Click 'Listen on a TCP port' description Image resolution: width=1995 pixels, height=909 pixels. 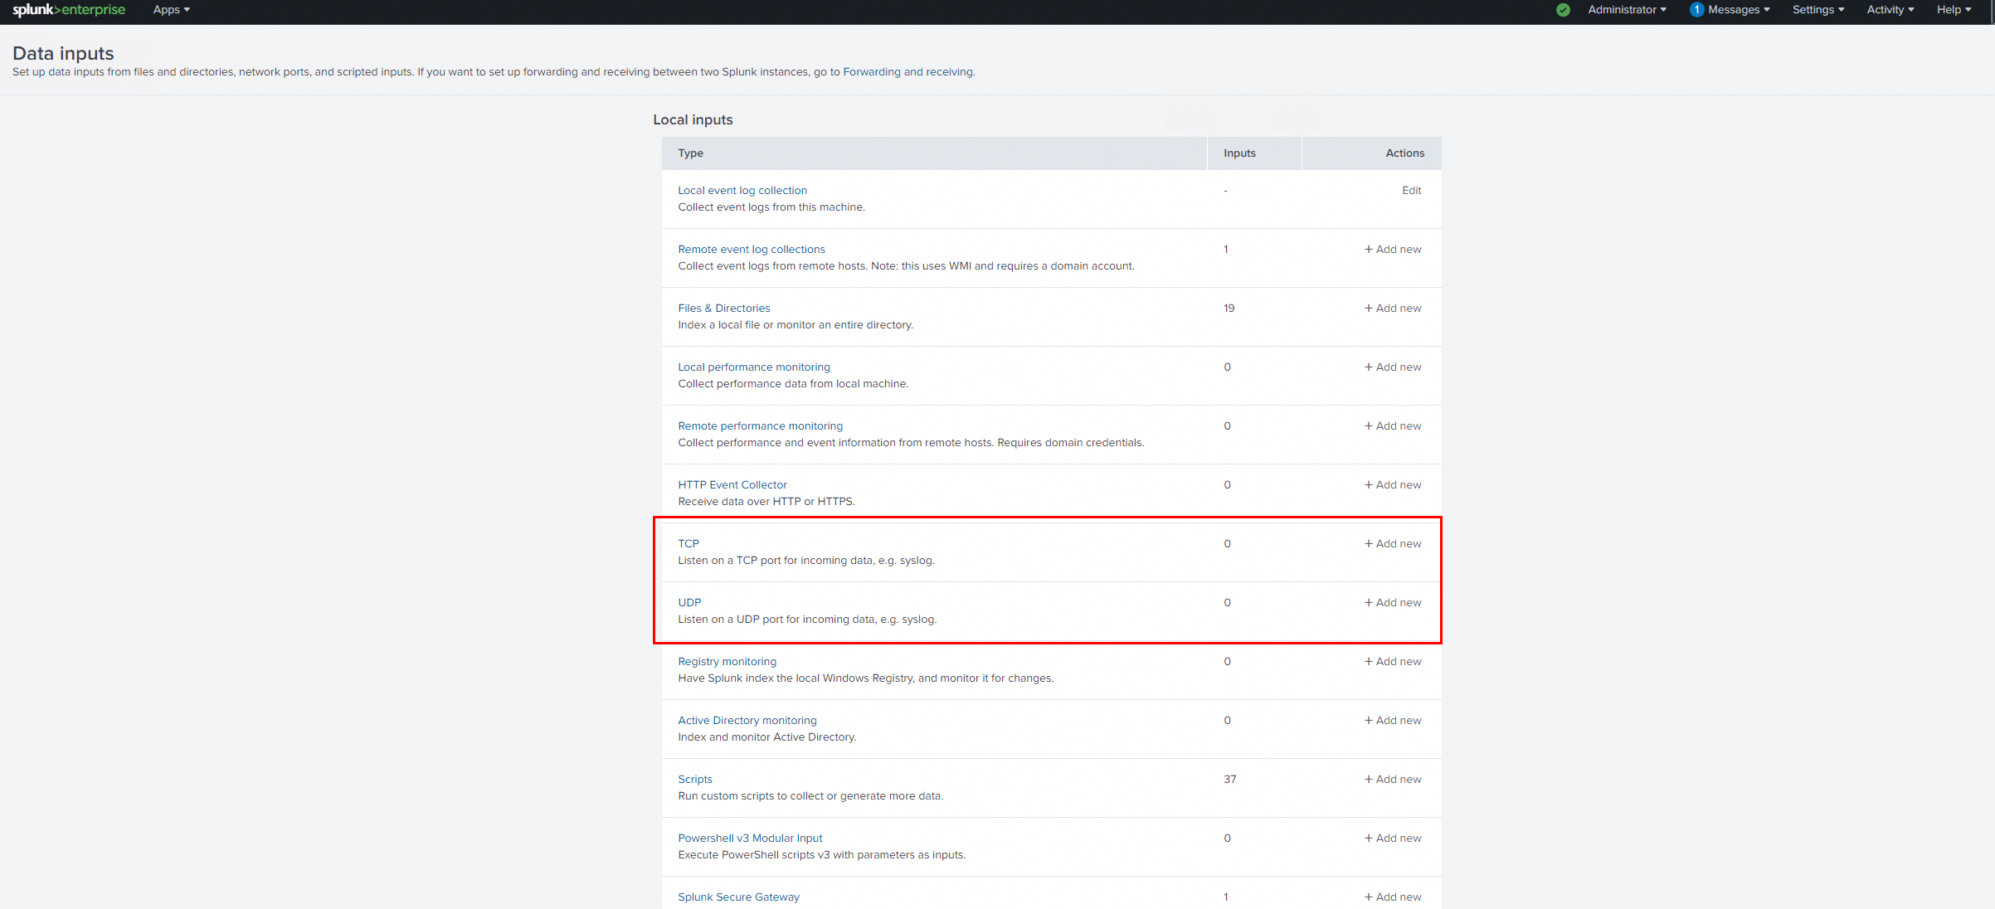pos(806,561)
